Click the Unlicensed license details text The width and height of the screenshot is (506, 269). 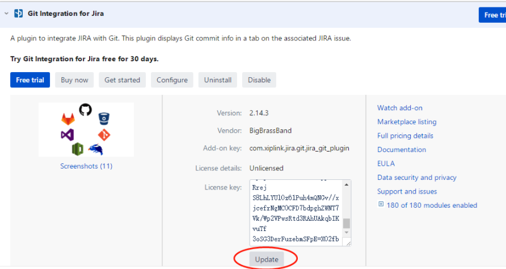[x=266, y=168]
